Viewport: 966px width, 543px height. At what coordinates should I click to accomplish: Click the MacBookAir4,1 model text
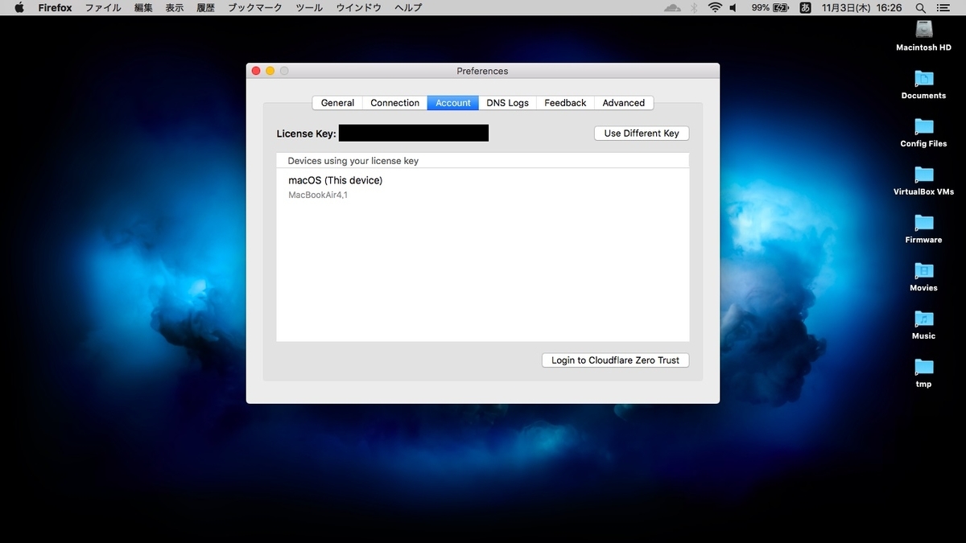[318, 195]
